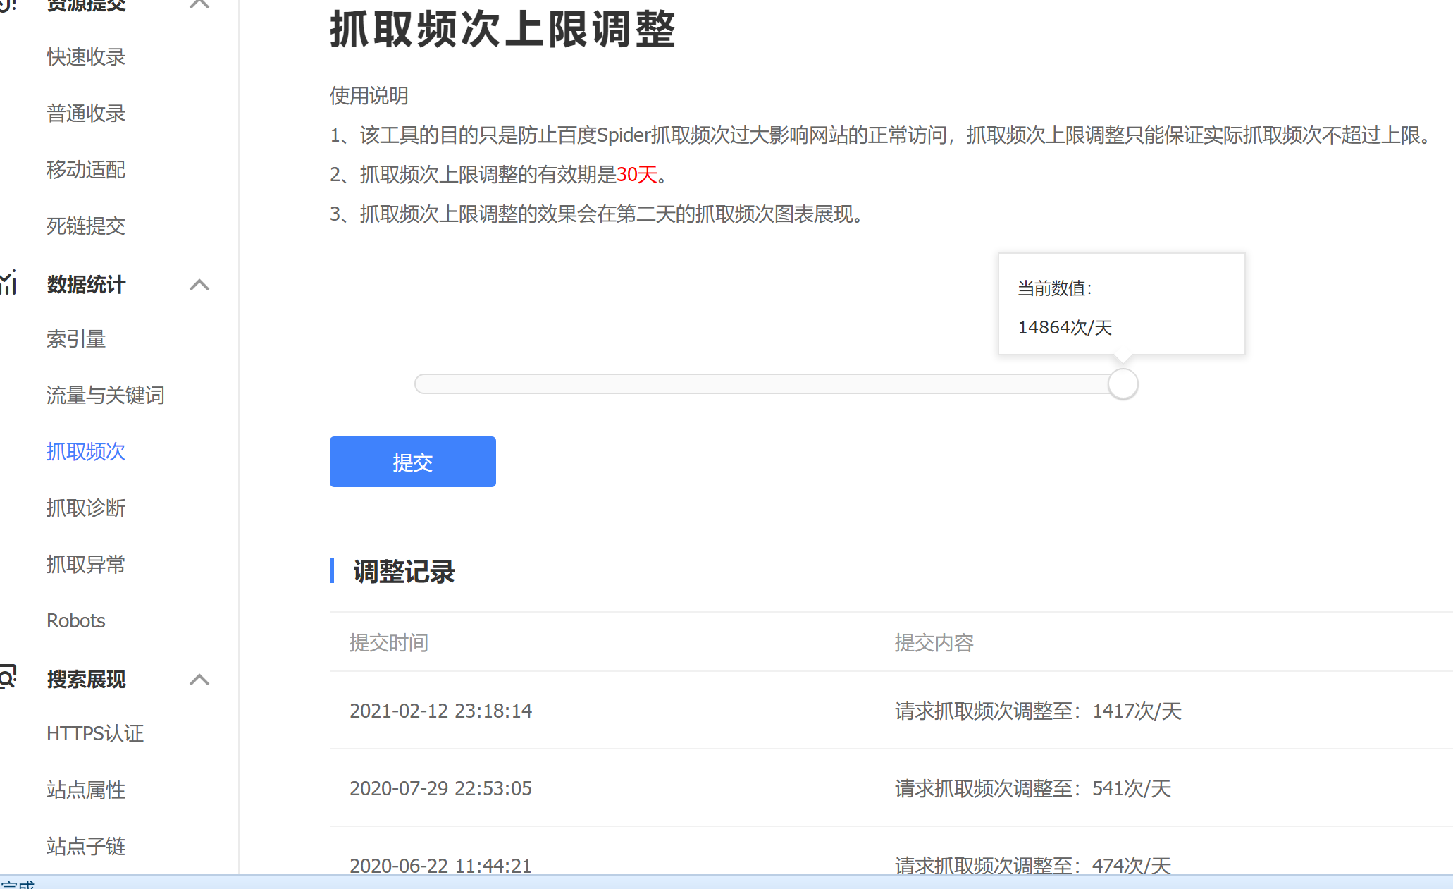Viewport: 1453px width, 889px height.
Task: Open the 死链提交 page
Action: 85,226
